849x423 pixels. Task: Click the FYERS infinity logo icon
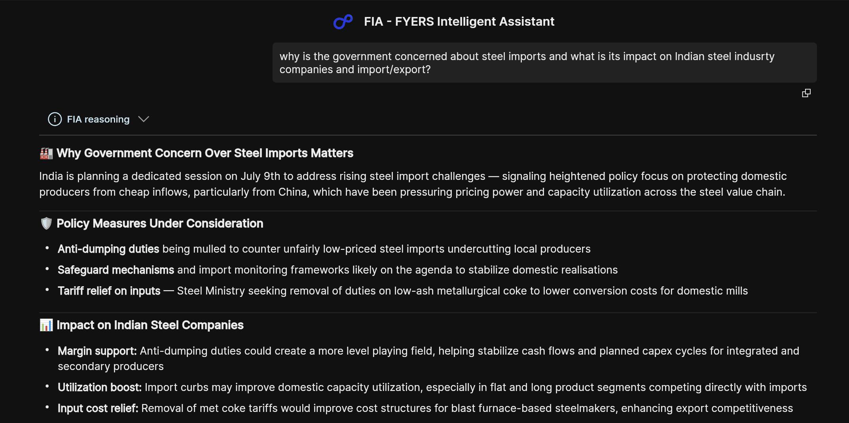point(343,22)
